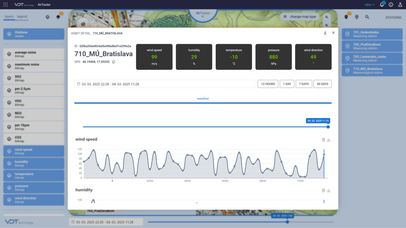Click the wind speed value card
Screen dimensions: 406x228
[x=154, y=57]
